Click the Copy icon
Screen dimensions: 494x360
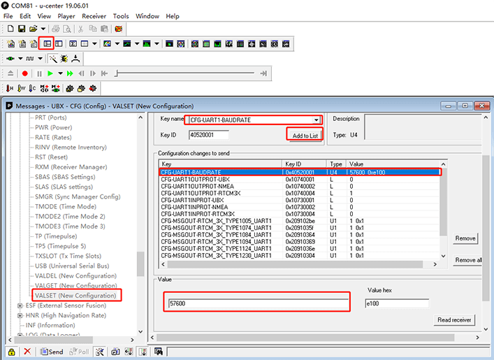point(93,29)
